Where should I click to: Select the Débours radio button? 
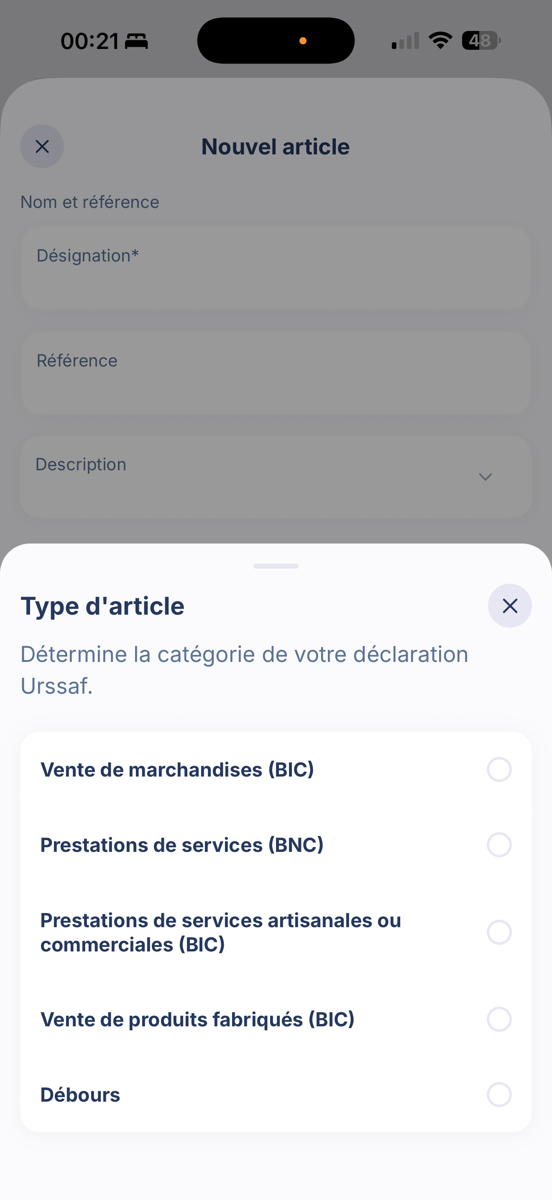pyautogui.click(x=499, y=1094)
